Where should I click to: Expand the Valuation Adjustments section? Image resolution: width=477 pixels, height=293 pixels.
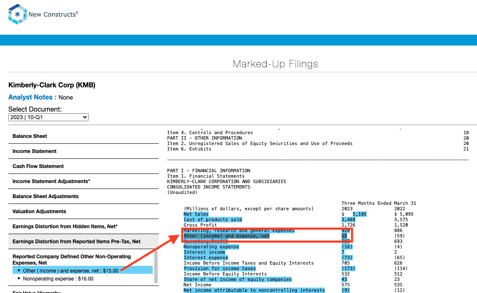pos(84,211)
